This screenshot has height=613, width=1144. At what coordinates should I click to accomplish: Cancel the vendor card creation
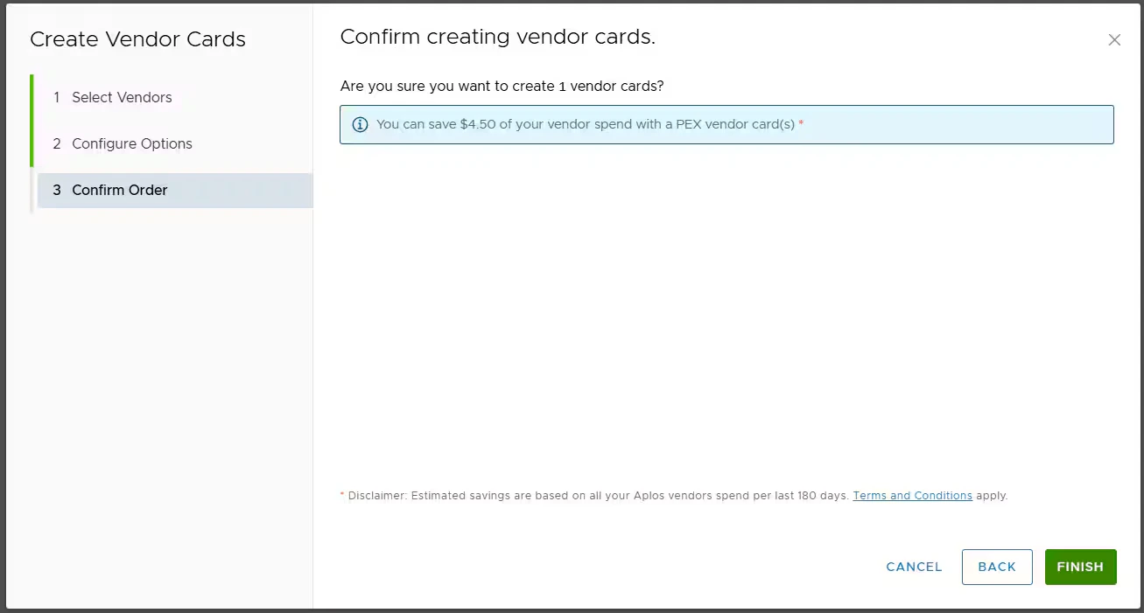[913, 567]
